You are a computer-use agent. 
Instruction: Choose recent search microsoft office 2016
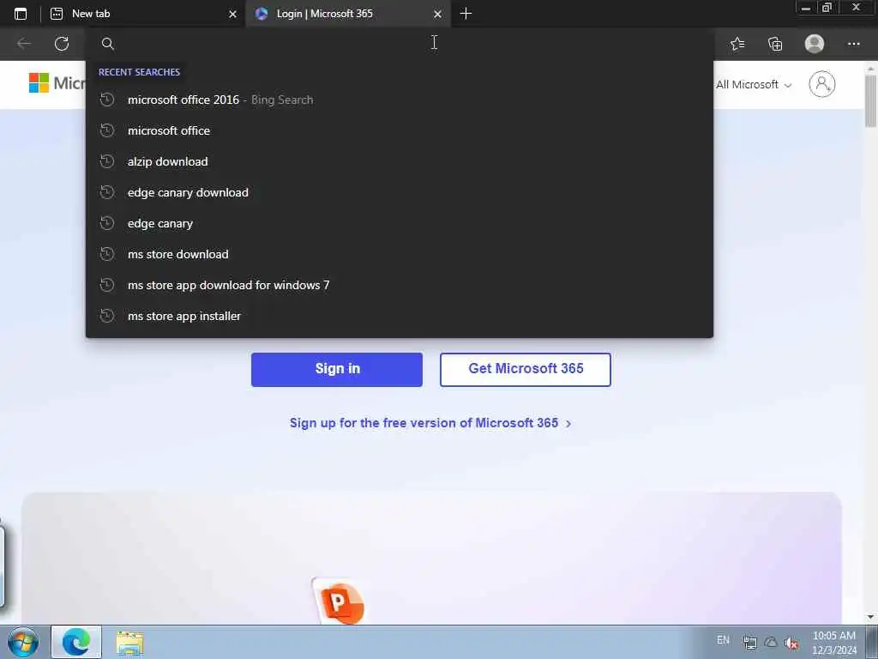coord(400,100)
